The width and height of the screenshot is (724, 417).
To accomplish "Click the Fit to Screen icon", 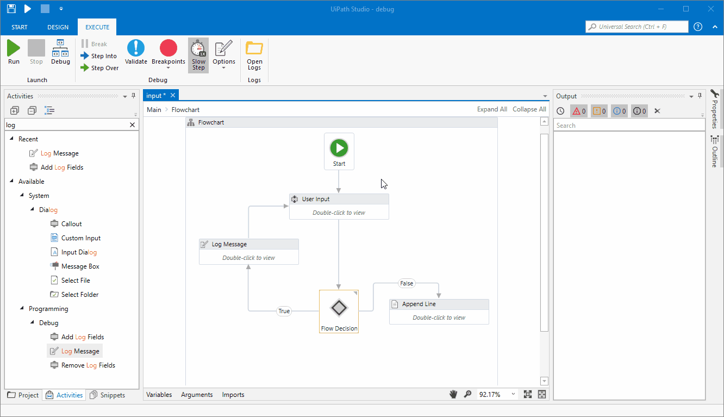I will (527, 394).
